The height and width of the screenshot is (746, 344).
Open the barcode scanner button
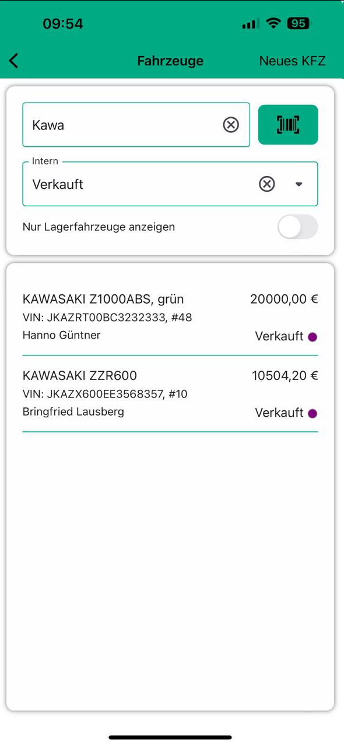(x=288, y=125)
